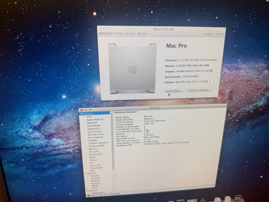Click the Software 'Mac OS X Lion 10.7.5' text
Image resolution: width=269 pixels, height=202 pixels.
(192, 82)
